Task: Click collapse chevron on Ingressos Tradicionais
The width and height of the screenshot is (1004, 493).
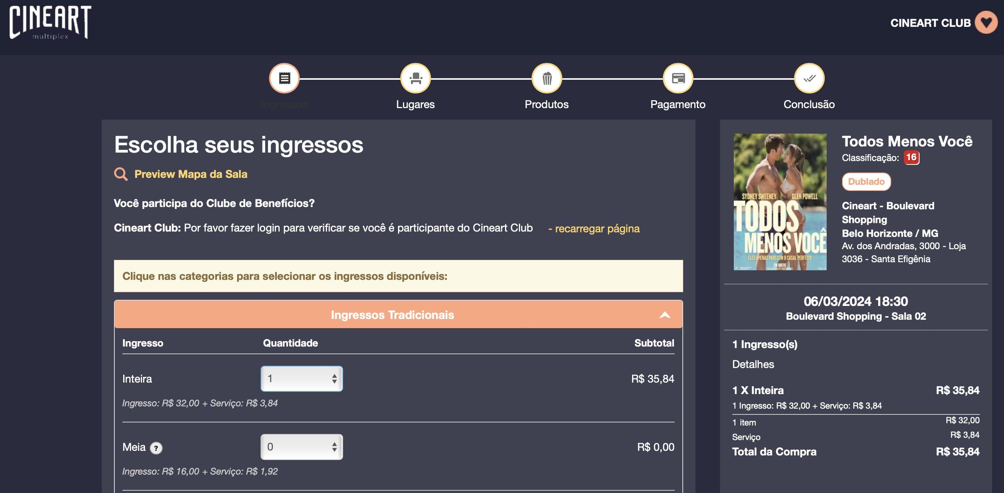Action: pyautogui.click(x=665, y=315)
